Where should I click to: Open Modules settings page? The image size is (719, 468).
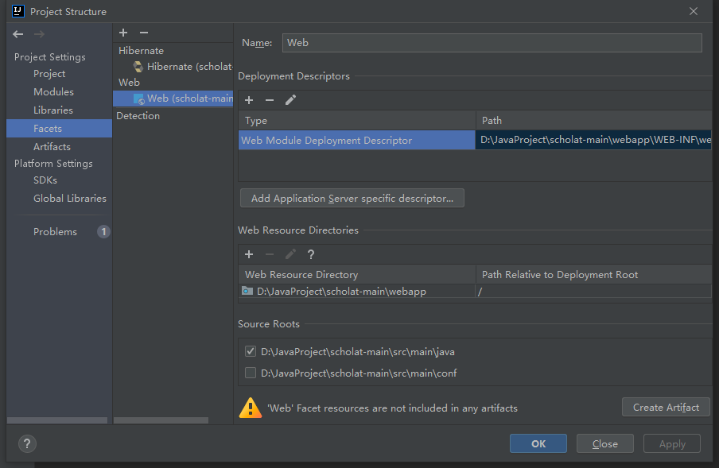[53, 92]
